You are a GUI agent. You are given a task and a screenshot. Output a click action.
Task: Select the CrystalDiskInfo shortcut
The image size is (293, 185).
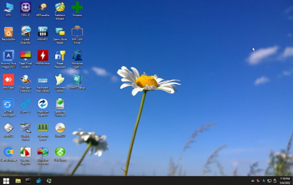pyautogui.click(x=25, y=35)
